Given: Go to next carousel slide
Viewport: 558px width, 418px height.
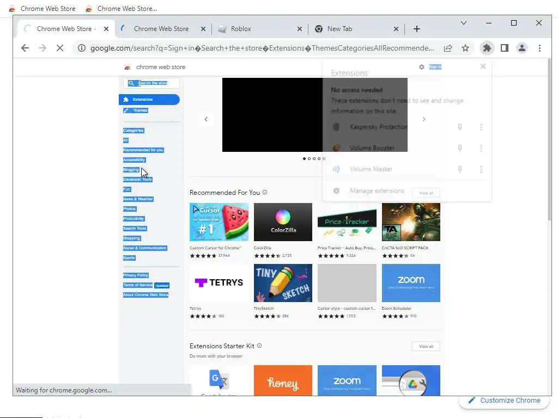Looking at the screenshot, I should coord(424,119).
